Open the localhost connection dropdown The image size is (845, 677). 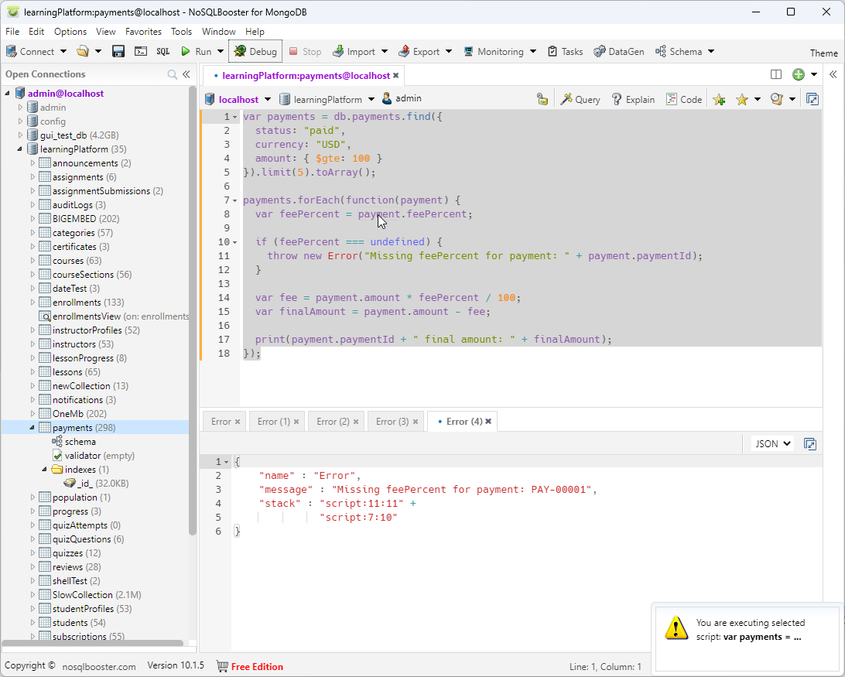268,99
